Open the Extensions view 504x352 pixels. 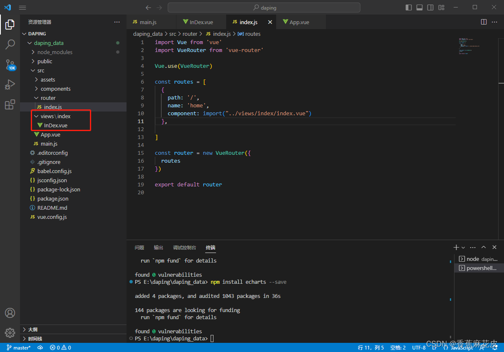pyautogui.click(x=10, y=104)
